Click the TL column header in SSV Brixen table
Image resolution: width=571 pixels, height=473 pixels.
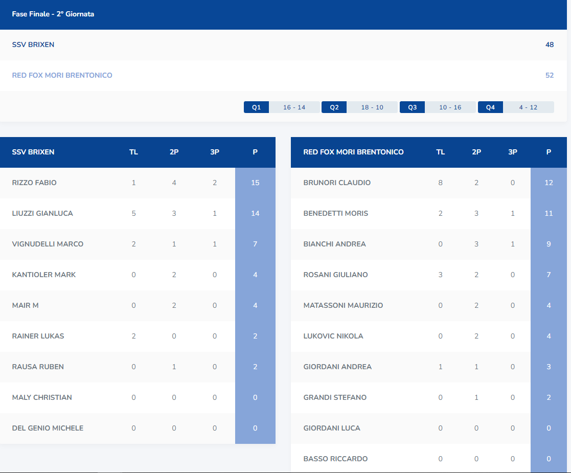pyautogui.click(x=133, y=152)
